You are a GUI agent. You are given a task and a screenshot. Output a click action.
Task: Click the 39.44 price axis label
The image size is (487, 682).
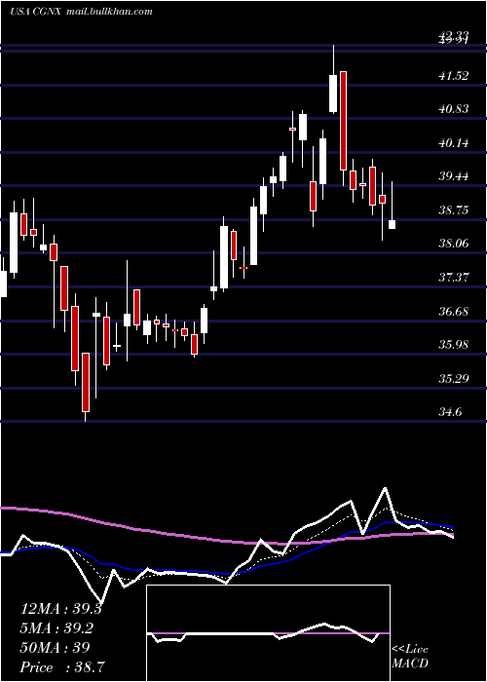(x=454, y=176)
